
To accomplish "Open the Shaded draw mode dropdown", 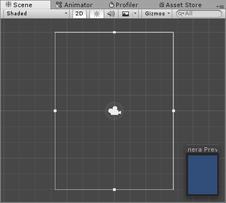I will (37, 14).
